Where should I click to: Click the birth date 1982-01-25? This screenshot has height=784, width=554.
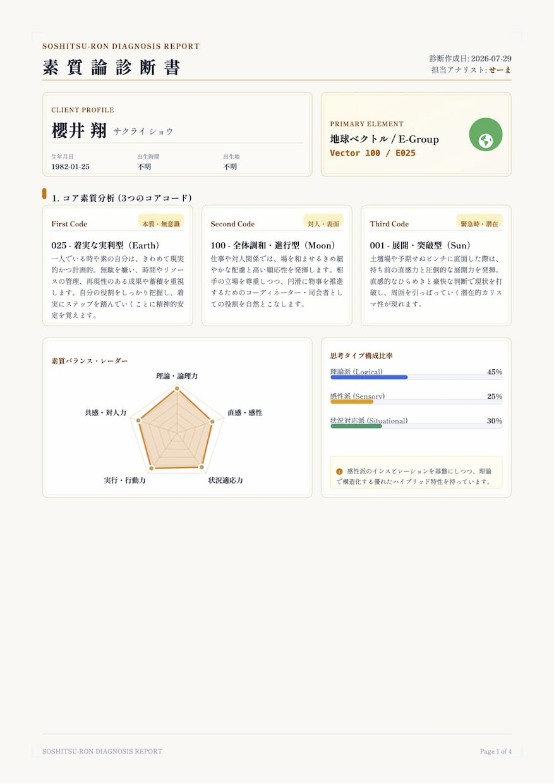[70, 167]
